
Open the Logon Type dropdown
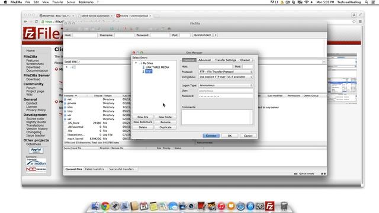coord(226,85)
